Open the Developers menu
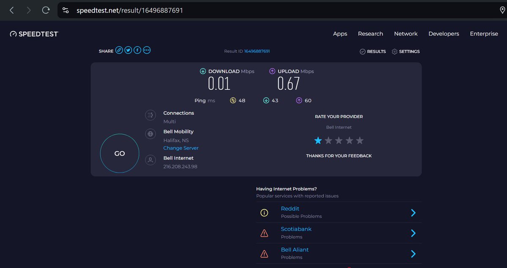Viewport: 507px width, 268px height. (444, 34)
